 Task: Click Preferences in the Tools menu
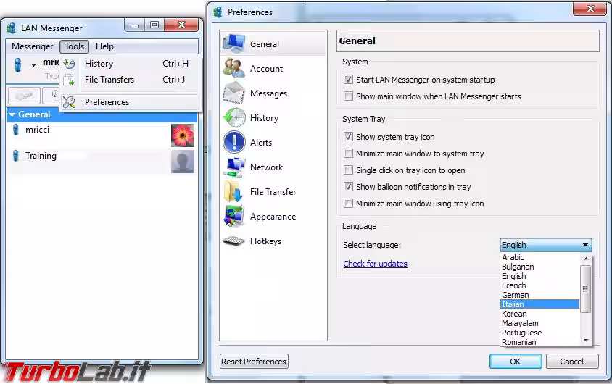pos(107,102)
